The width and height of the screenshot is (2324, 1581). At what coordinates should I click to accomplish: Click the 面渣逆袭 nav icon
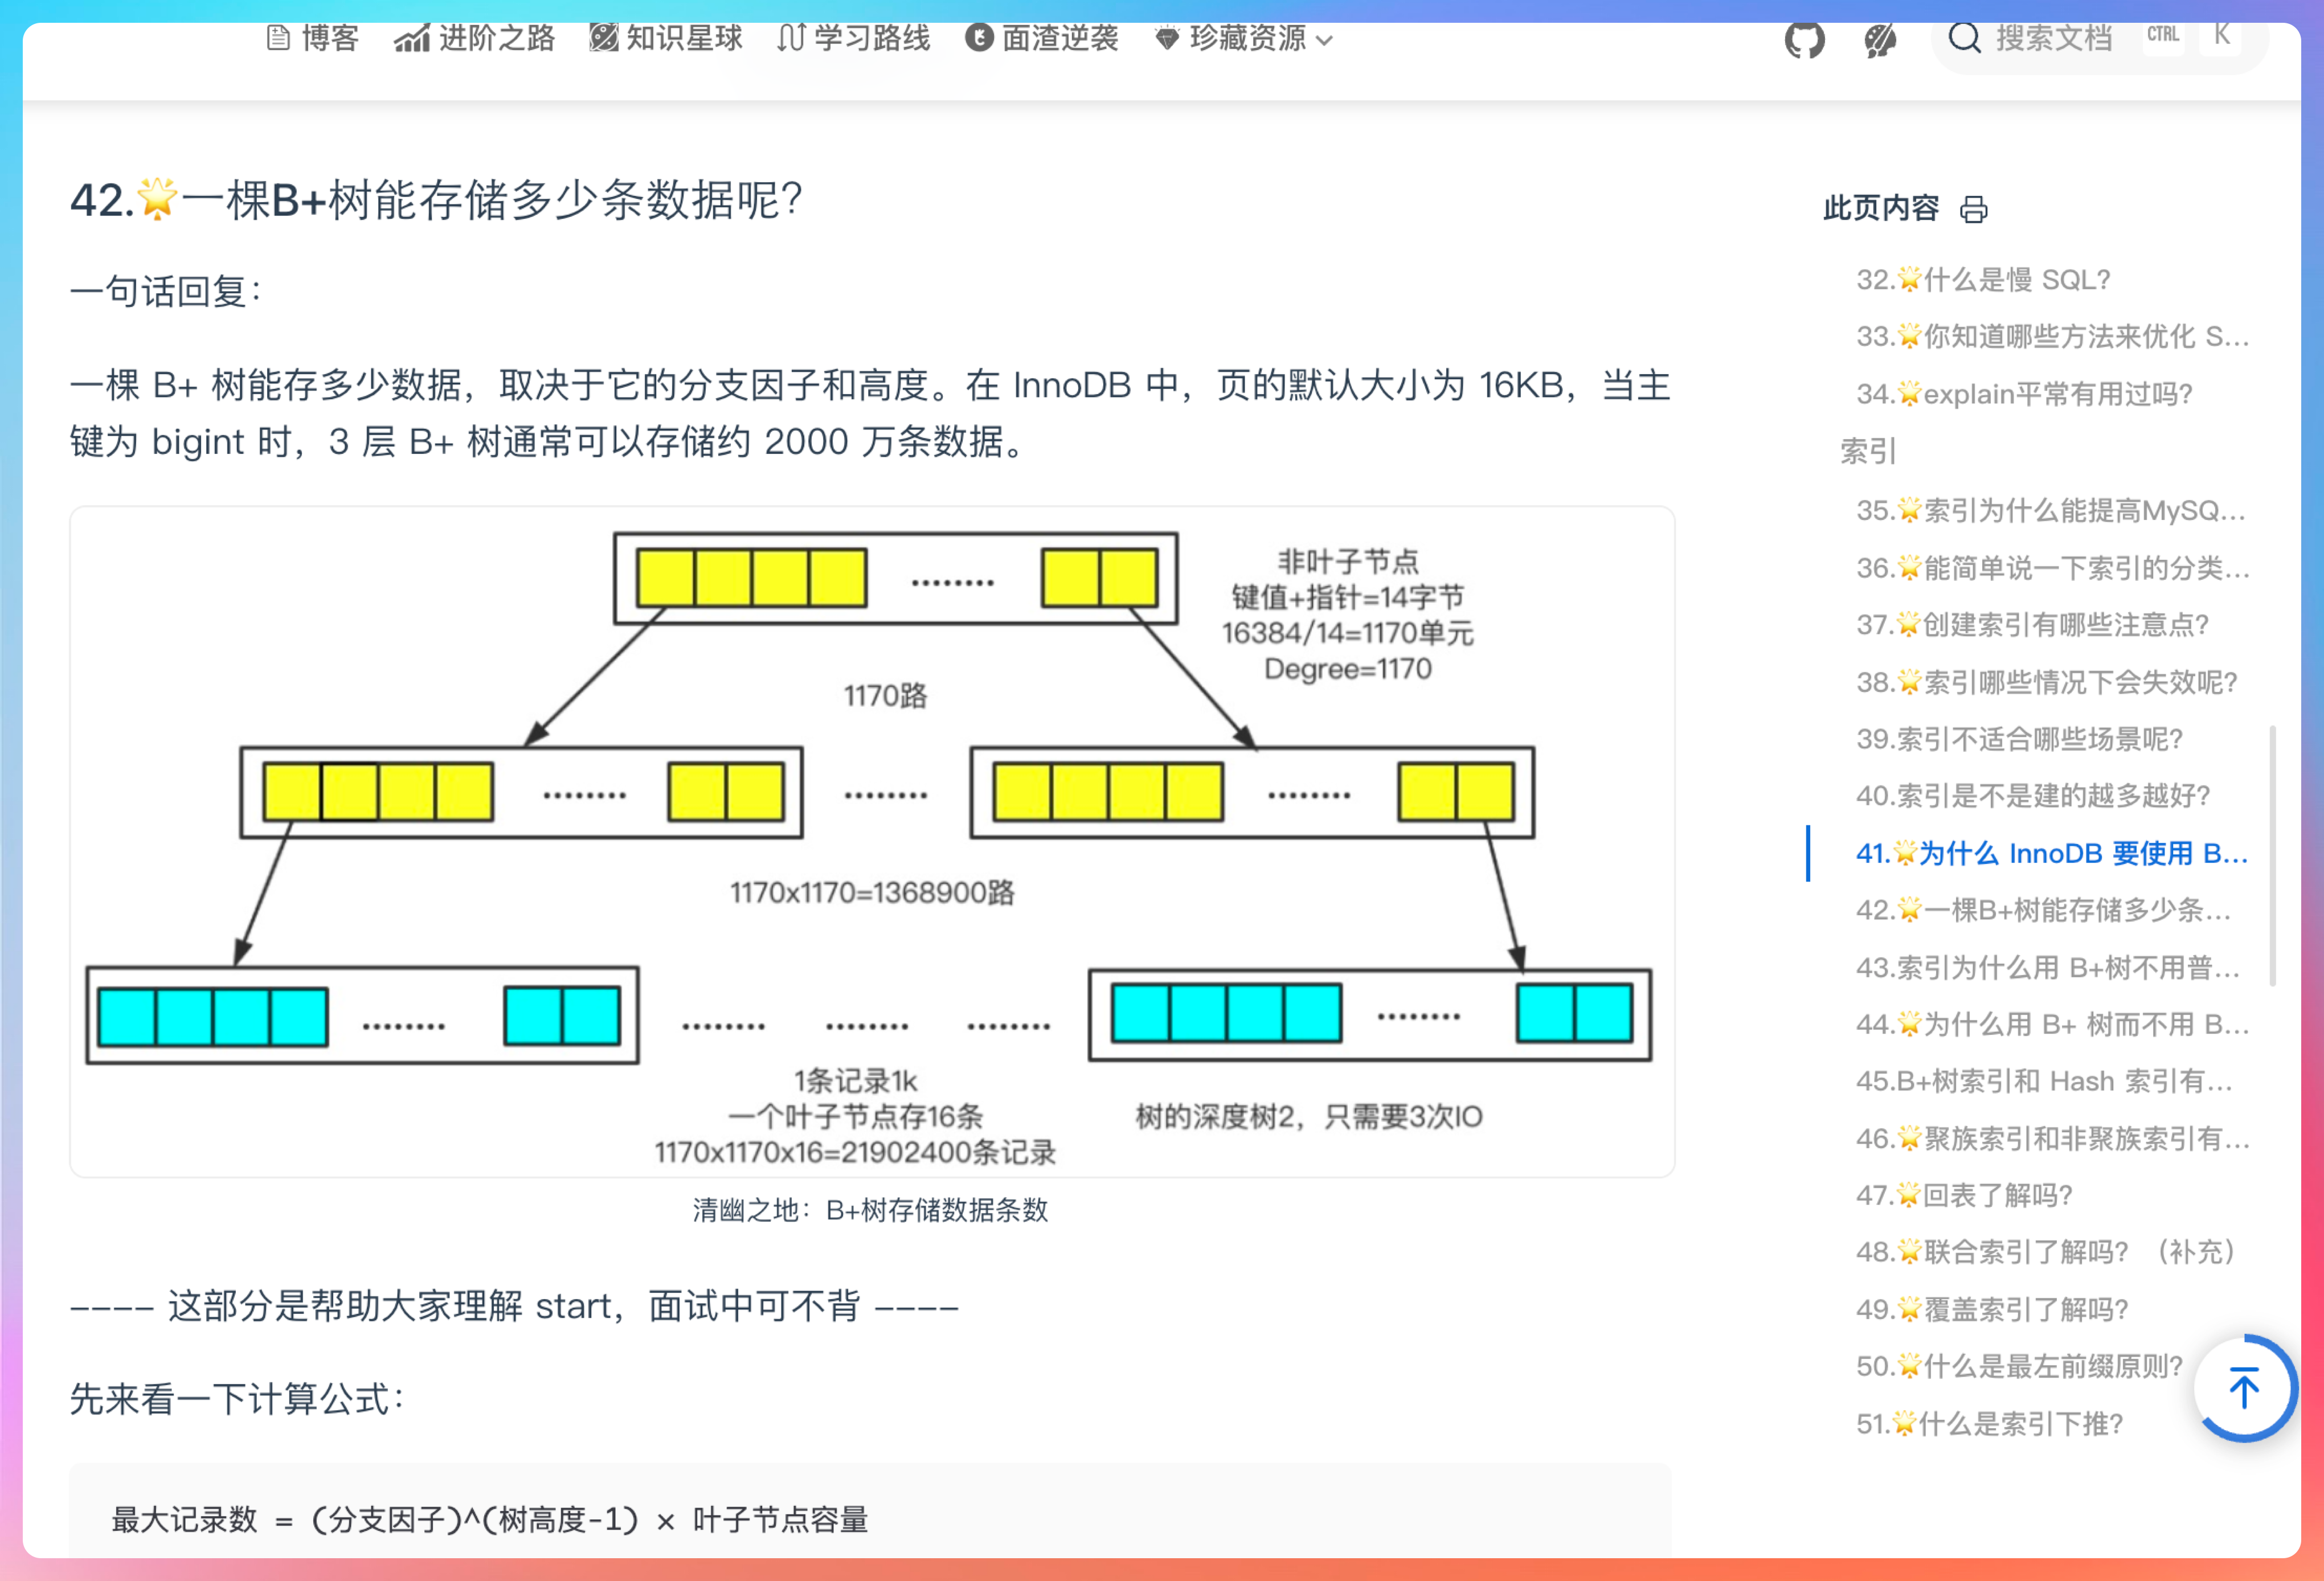pyautogui.click(x=979, y=38)
